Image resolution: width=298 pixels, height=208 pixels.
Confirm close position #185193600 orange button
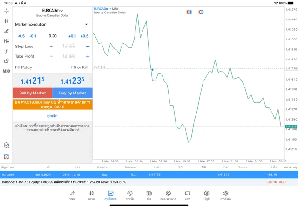tap(53, 105)
